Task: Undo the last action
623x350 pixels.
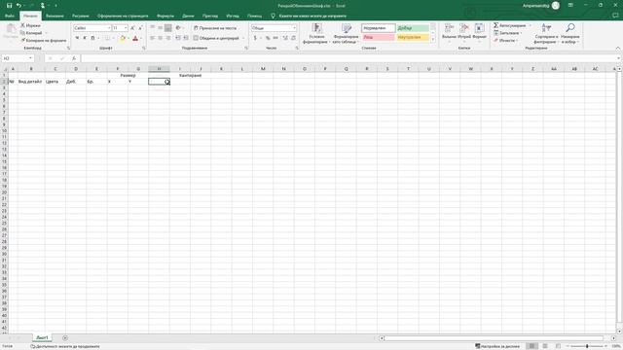Action: 18,6
